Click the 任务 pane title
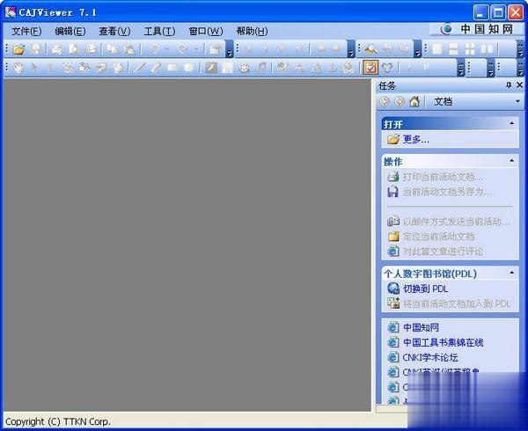 pos(387,85)
